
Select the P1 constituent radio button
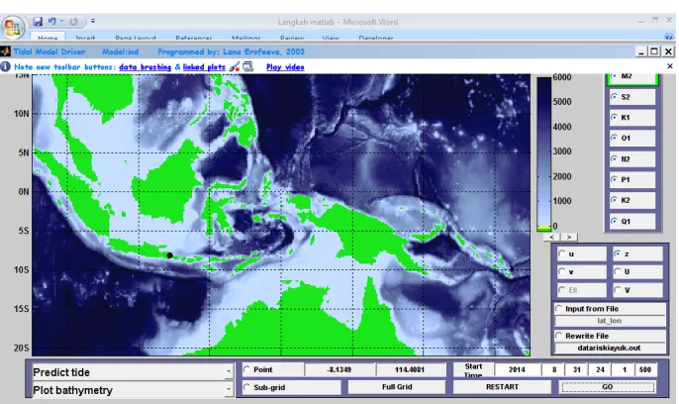click(614, 179)
